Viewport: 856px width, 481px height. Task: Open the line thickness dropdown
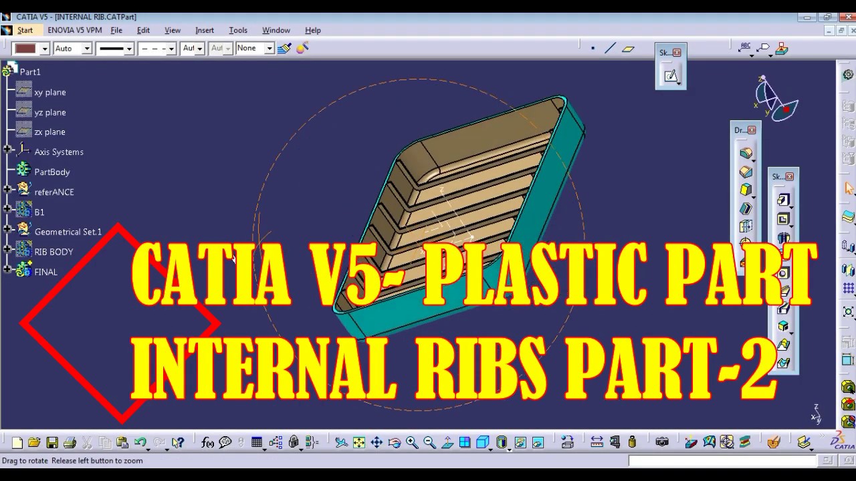point(129,49)
